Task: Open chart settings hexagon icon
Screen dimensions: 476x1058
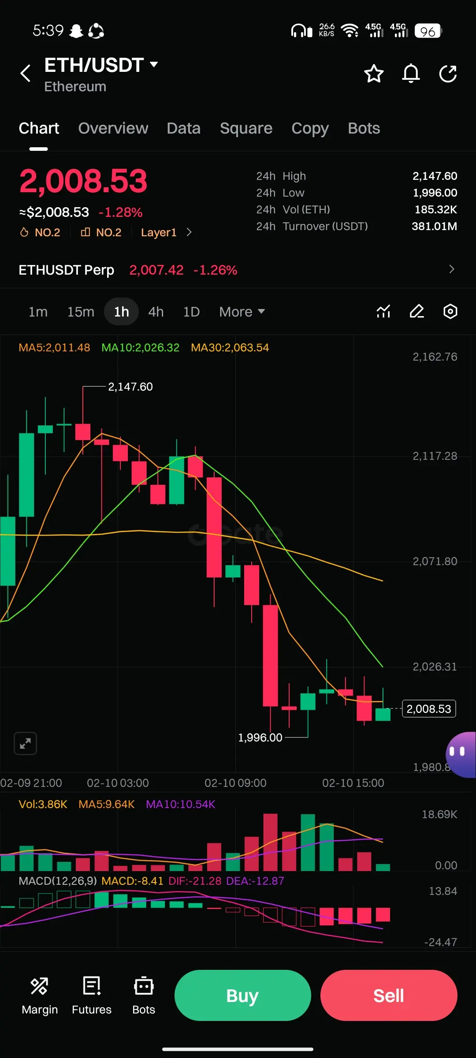Action: 450,312
